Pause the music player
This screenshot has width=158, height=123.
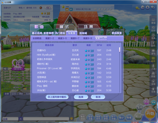102,10
